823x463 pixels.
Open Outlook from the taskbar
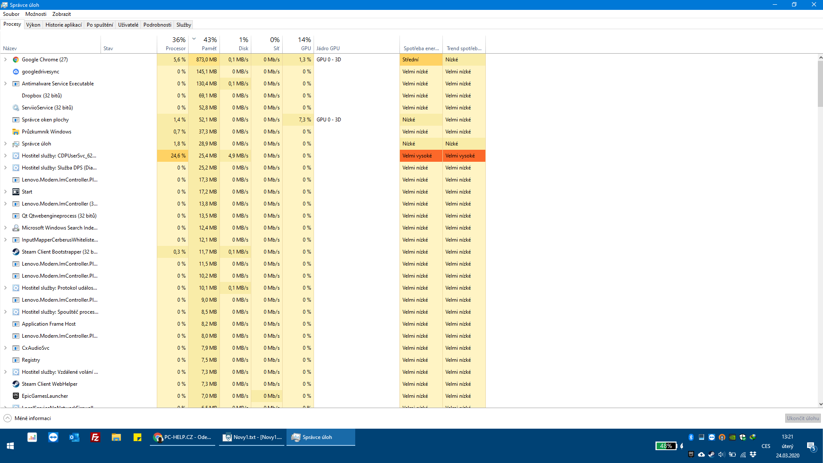click(x=74, y=437)
